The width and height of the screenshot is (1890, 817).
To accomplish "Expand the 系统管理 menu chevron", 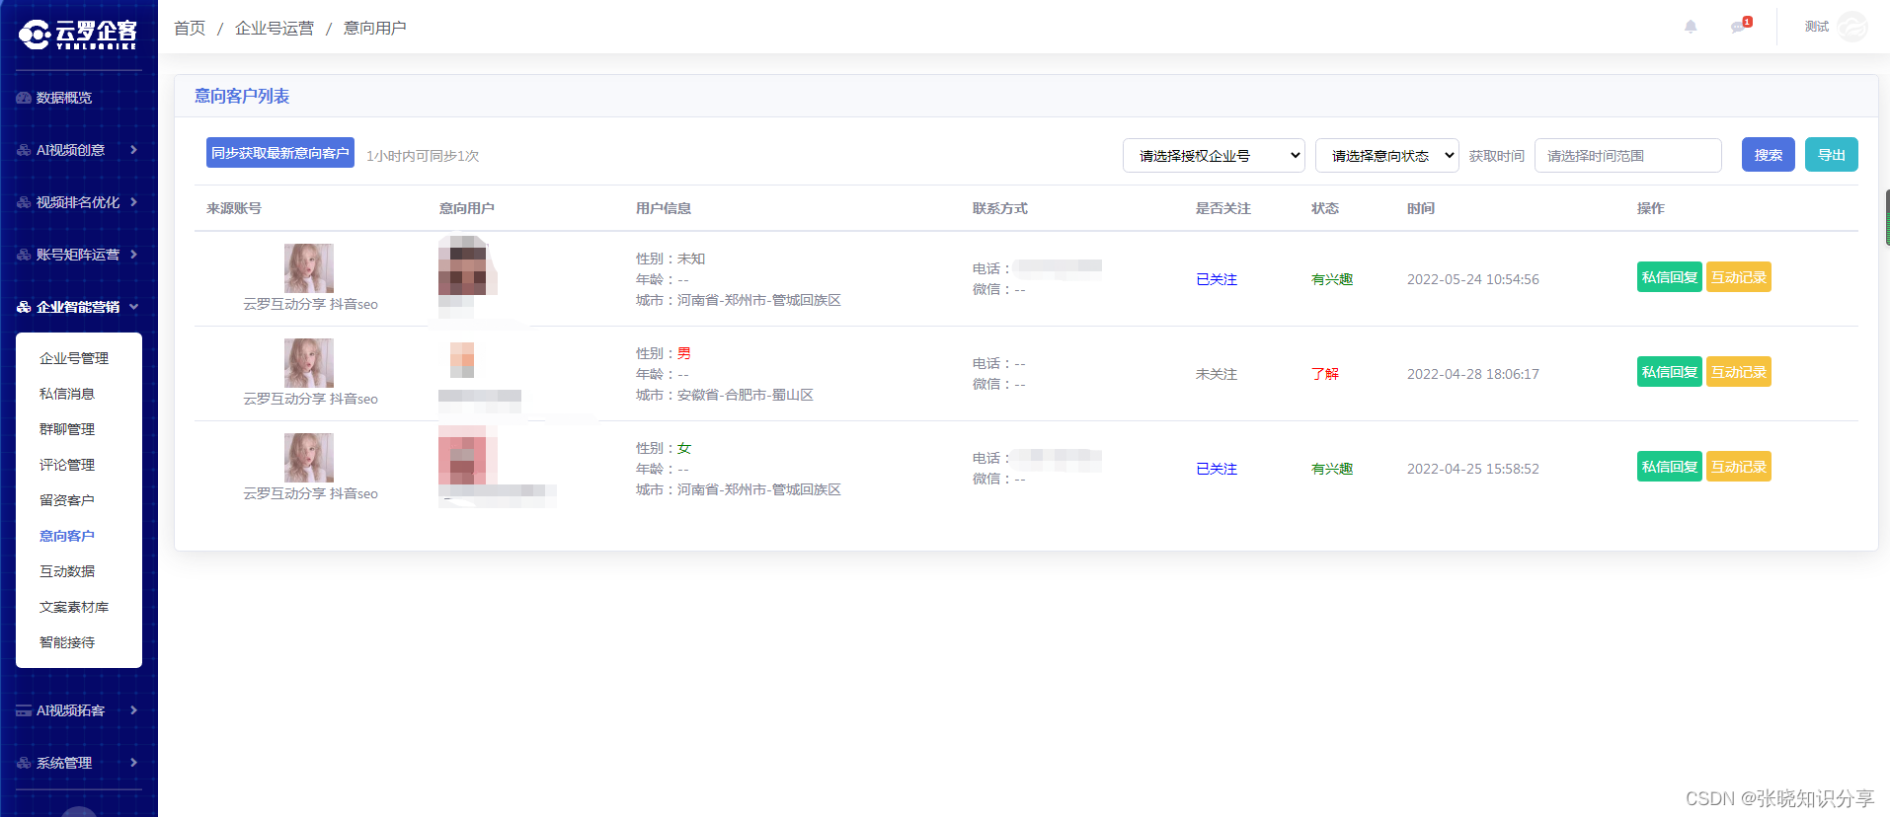I will tap(133, 763).
